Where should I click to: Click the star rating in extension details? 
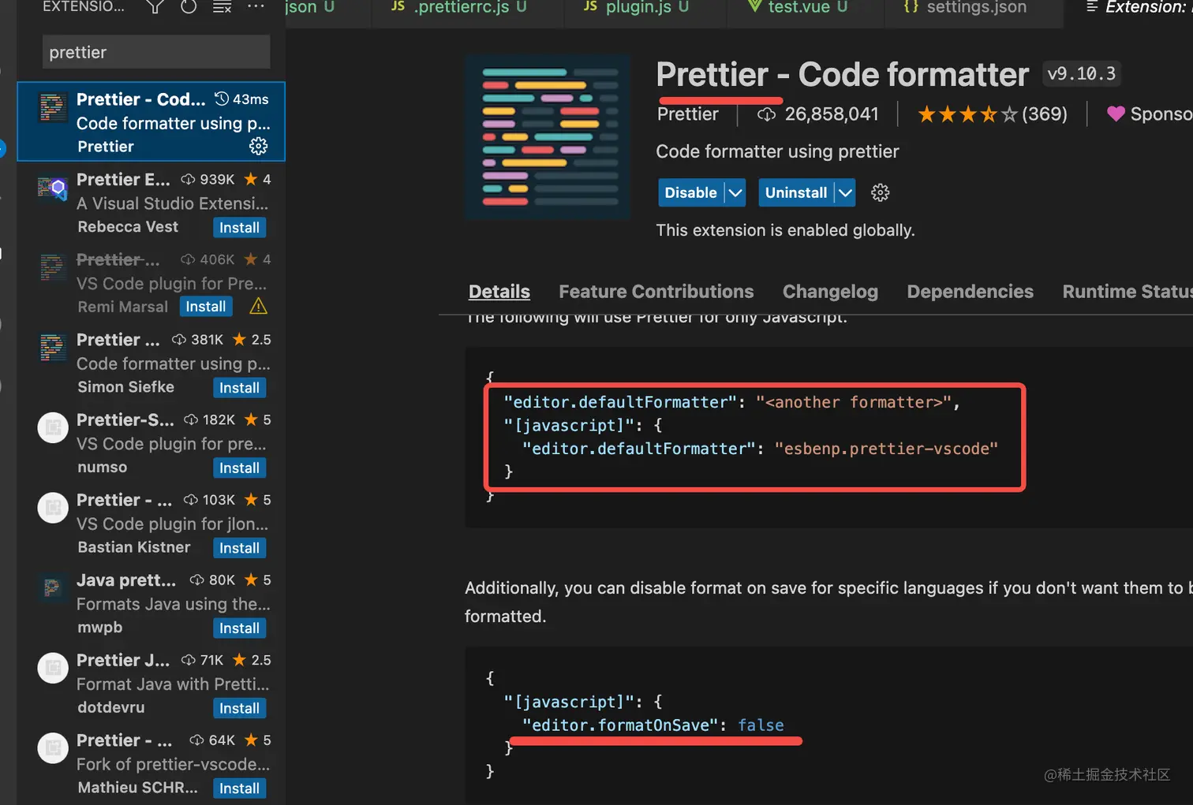967,114
